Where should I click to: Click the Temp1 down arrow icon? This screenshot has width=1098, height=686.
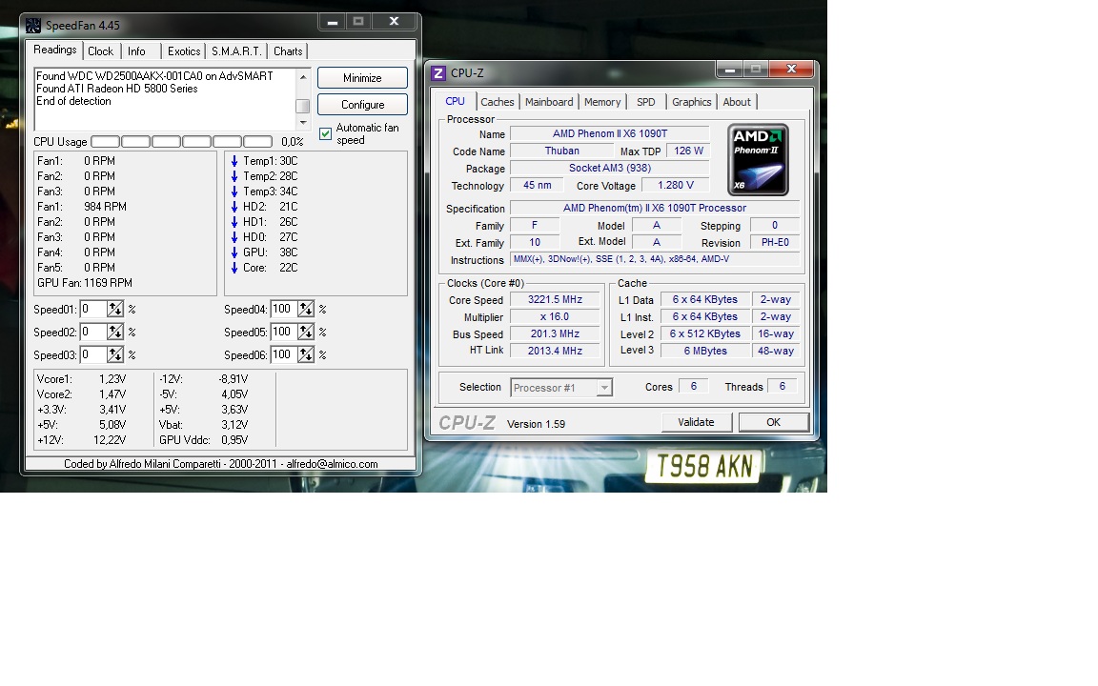point(234,161)
